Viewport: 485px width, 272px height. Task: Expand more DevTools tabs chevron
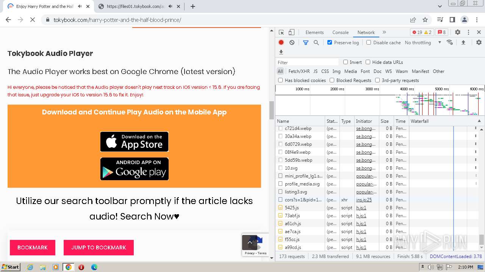(384, 32)
